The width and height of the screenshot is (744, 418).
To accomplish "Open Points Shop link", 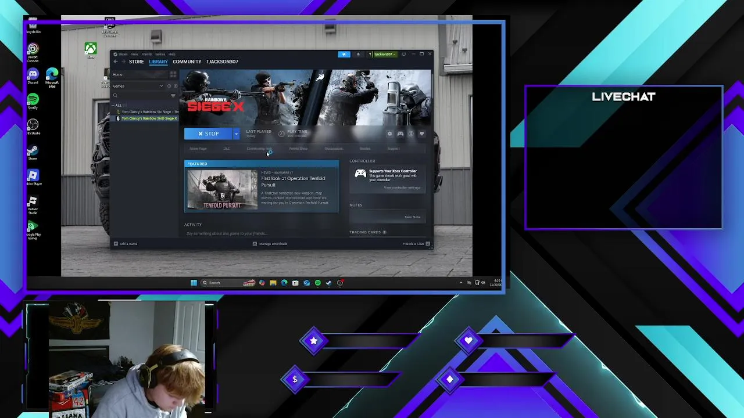I will (x=298, y=149).
